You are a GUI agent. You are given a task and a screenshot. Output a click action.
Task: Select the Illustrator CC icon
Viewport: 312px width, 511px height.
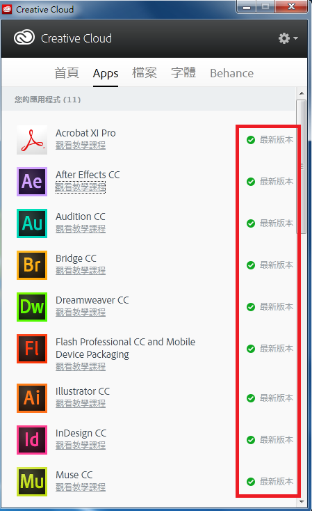[x=32, y=398]
